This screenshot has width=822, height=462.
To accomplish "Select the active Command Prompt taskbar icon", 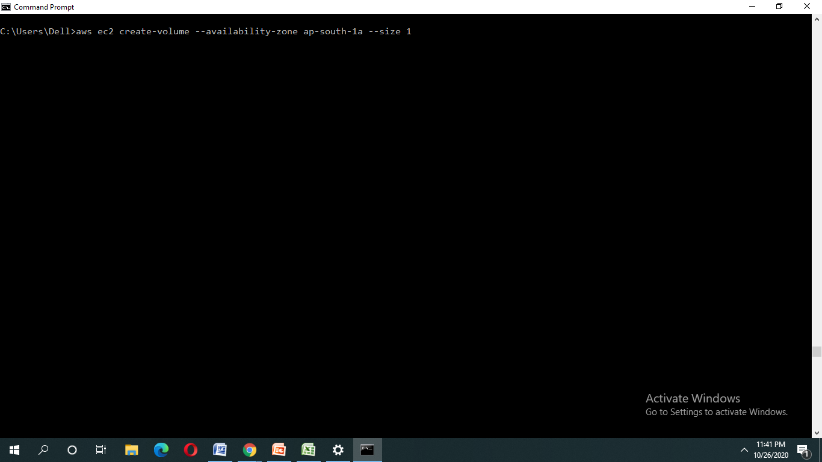I will pyautogui.click(x=367, y=449).
